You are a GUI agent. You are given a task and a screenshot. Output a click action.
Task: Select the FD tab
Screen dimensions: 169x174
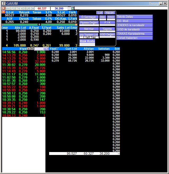pos(13,8)
